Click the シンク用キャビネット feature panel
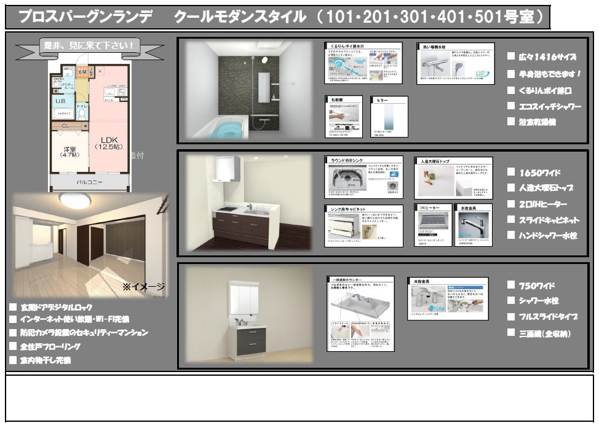 tap(363, 225)
